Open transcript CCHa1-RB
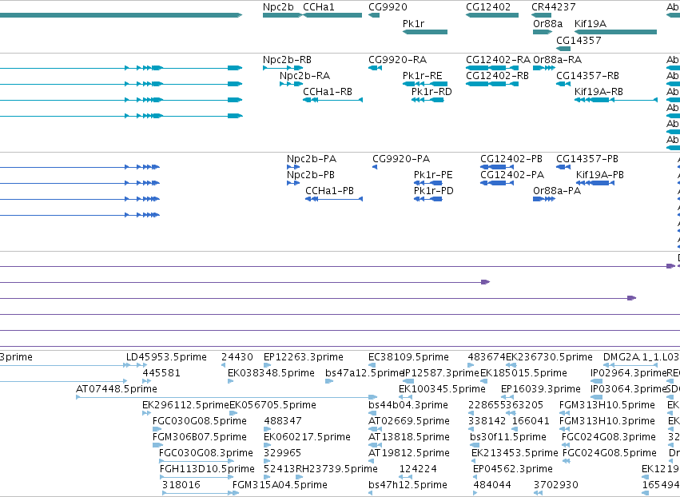The width and height of the screenshot is (680, 497). click(328, 92)
